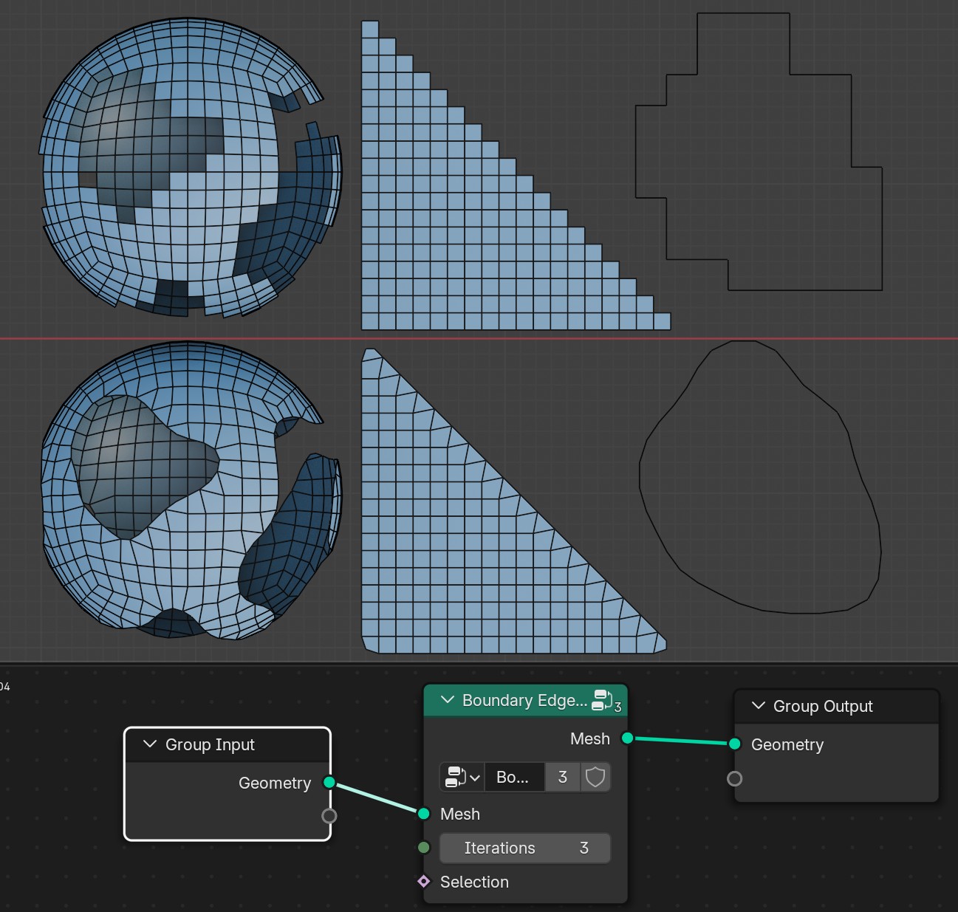Click the Selection diamond socket

point(423,881)
